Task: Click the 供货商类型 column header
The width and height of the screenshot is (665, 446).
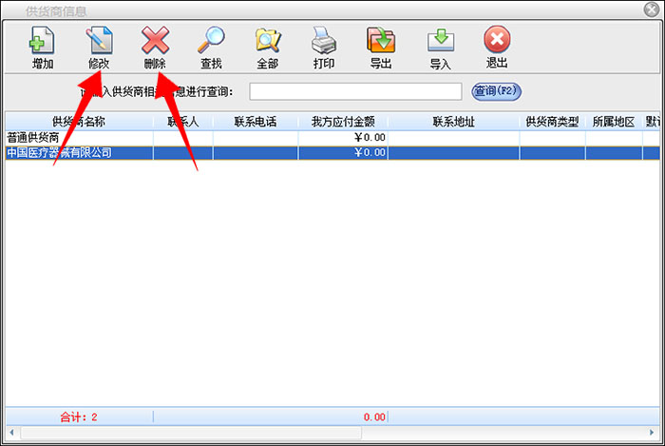Action: (x=552, y=122)
